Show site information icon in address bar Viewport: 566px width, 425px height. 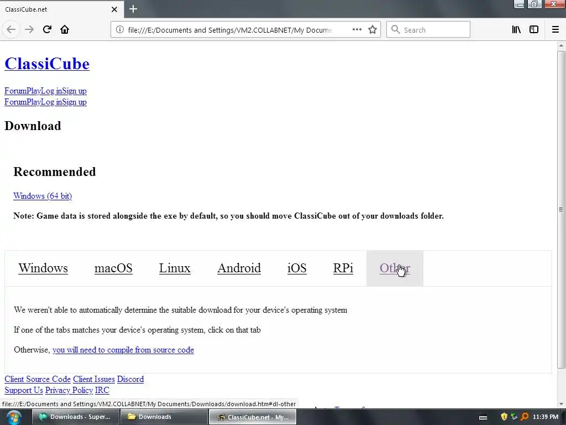tap(119, 30)
